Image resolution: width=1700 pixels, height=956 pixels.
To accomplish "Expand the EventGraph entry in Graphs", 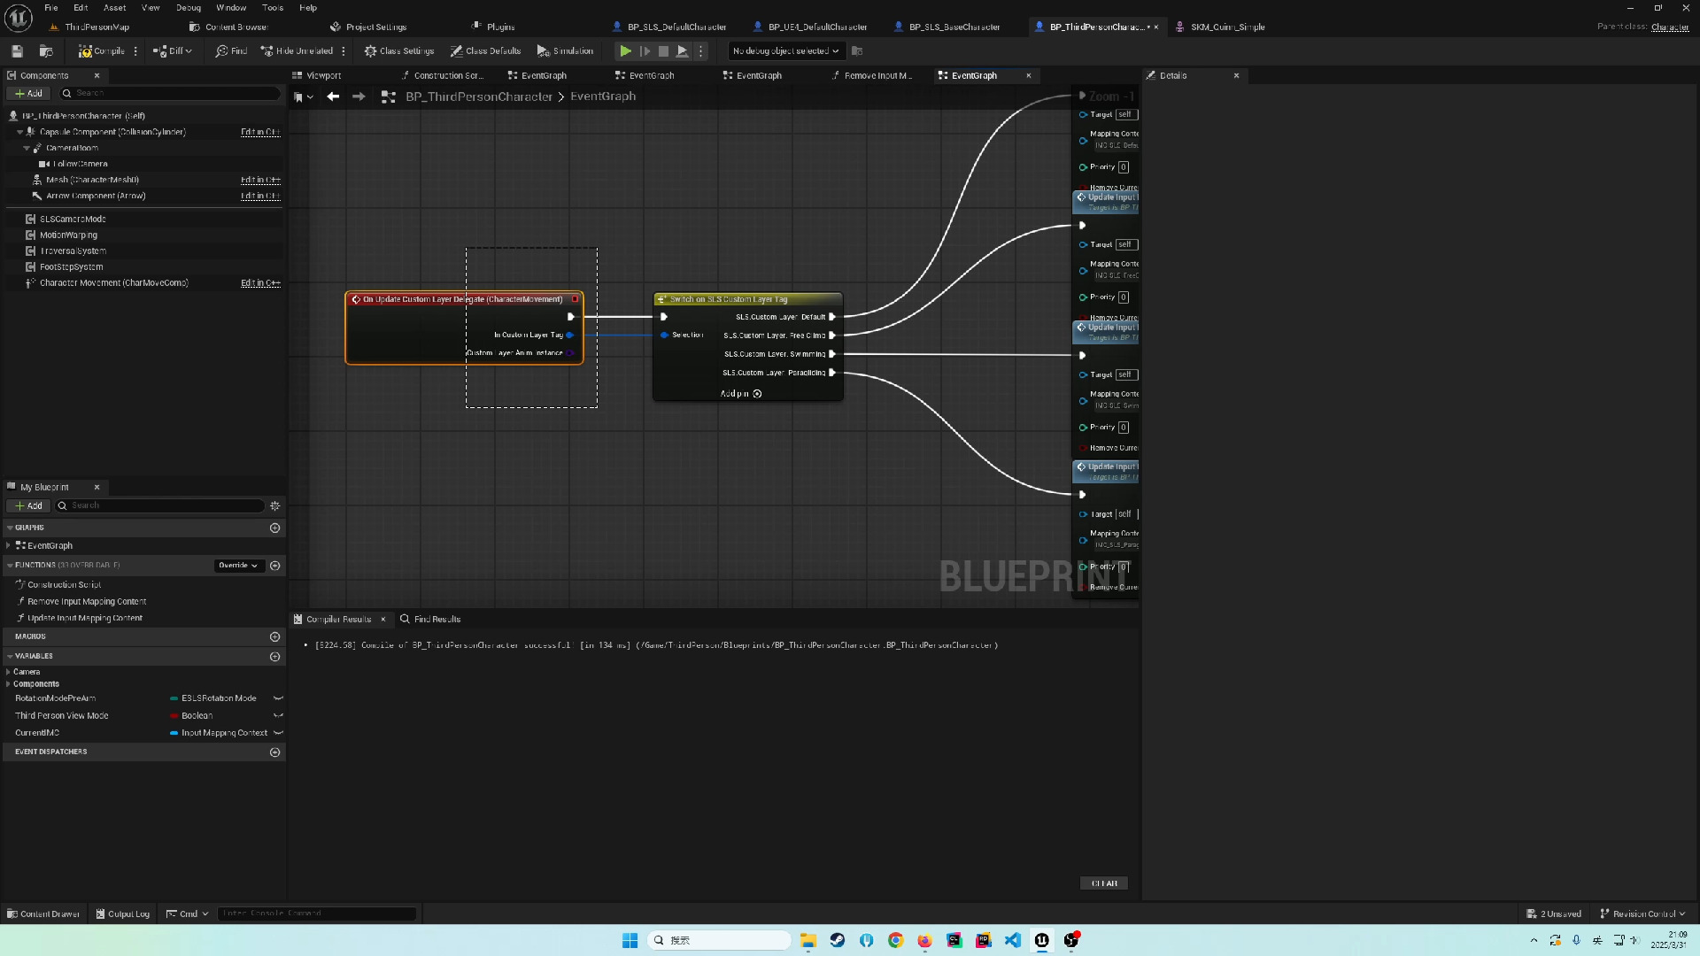I will tap(8, 546).
